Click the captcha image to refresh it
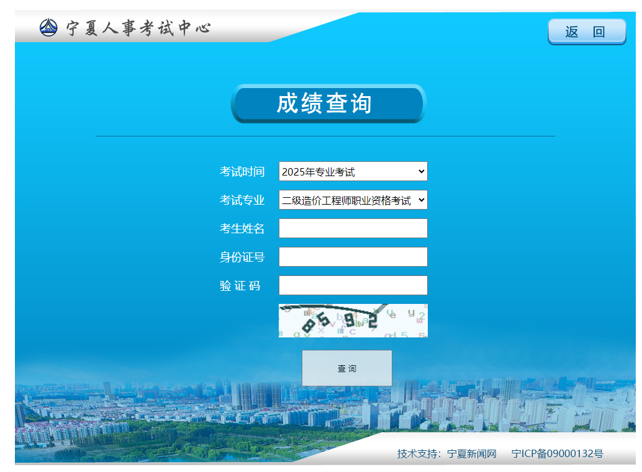This screenshot has height=472, width=642. click(x=353, y=321)
